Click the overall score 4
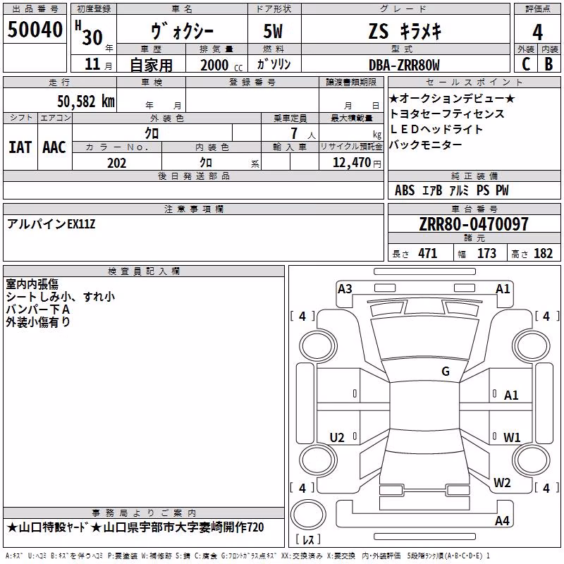 click(537, 32)
